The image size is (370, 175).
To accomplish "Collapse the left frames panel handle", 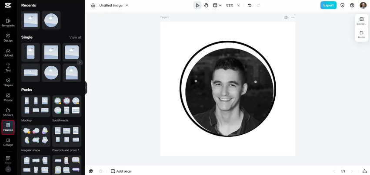I will [86, 87].
